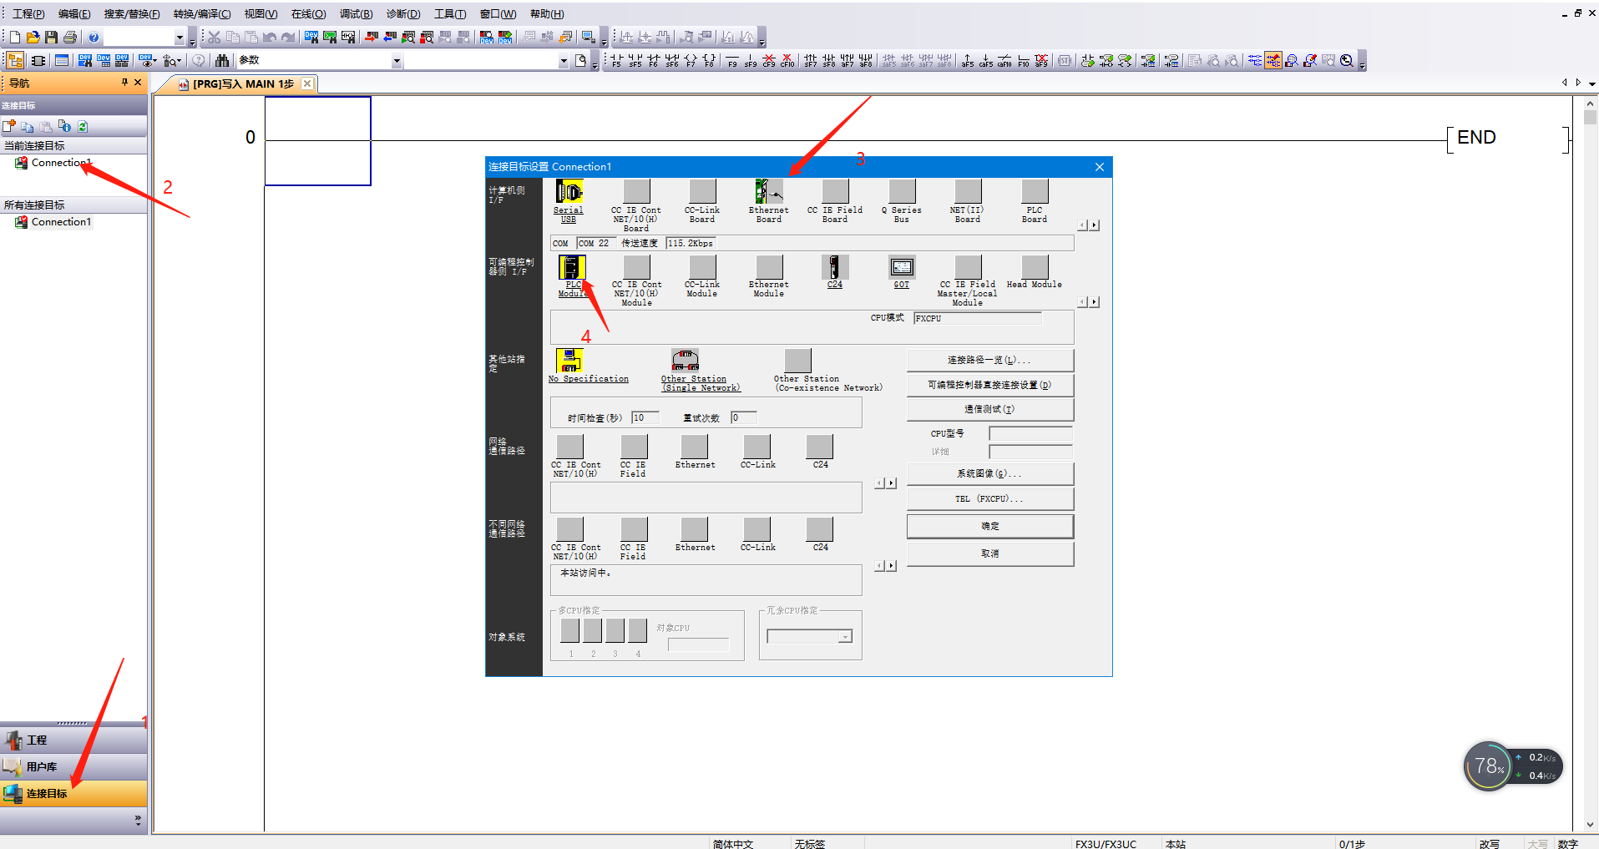1599x849 pixels.
Task: Open the 在线(O) menu
Action: (x=308, y=14)
